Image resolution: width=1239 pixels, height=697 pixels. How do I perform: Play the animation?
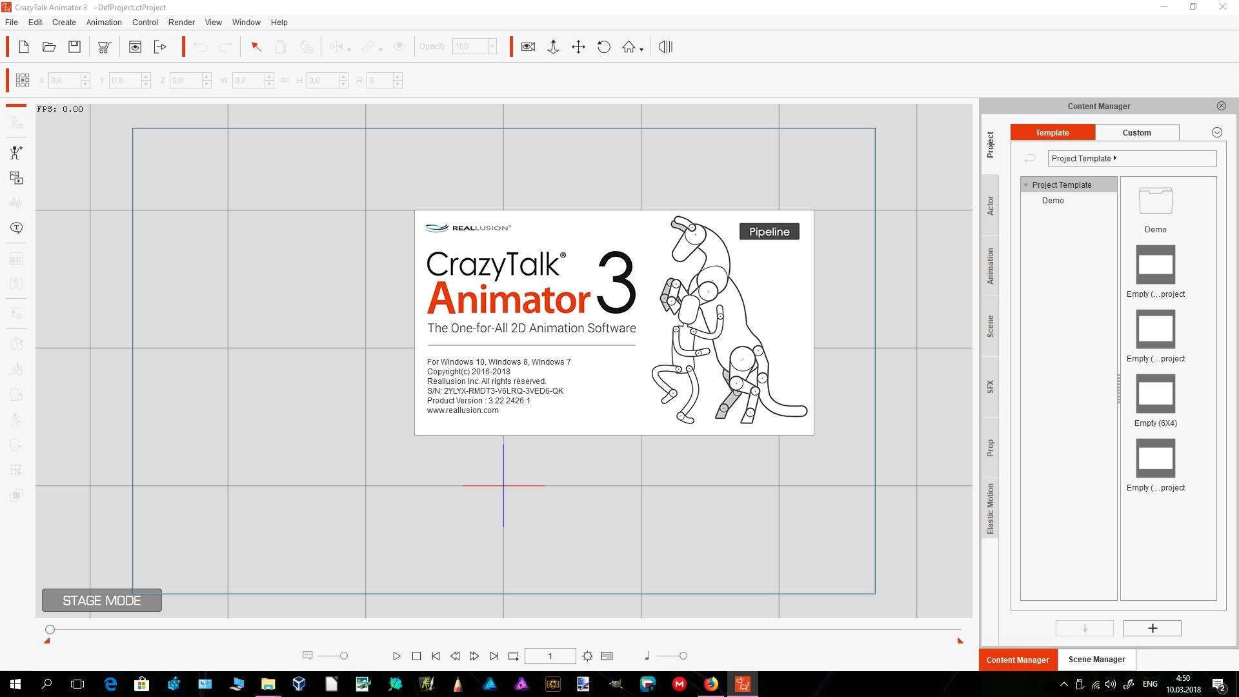click(396, 656)
